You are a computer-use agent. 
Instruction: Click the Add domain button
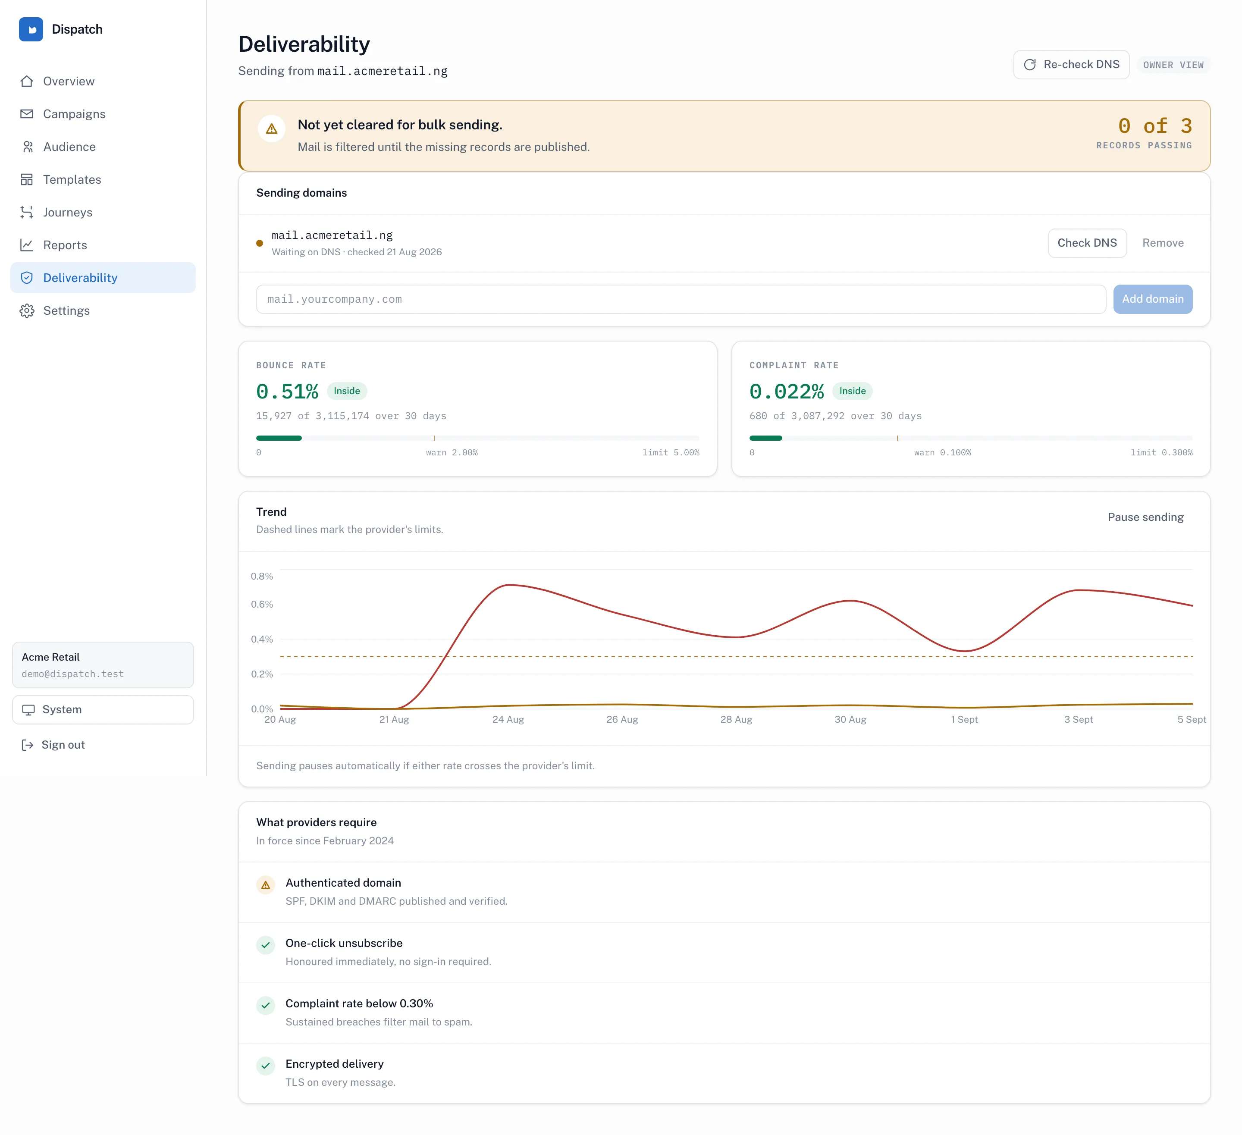tap(1152, 299)
